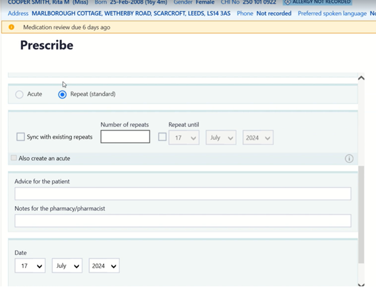Tick Sync with existing repeats checkbox
Viewport: 376px width, 288px height.
pos(20,137)
